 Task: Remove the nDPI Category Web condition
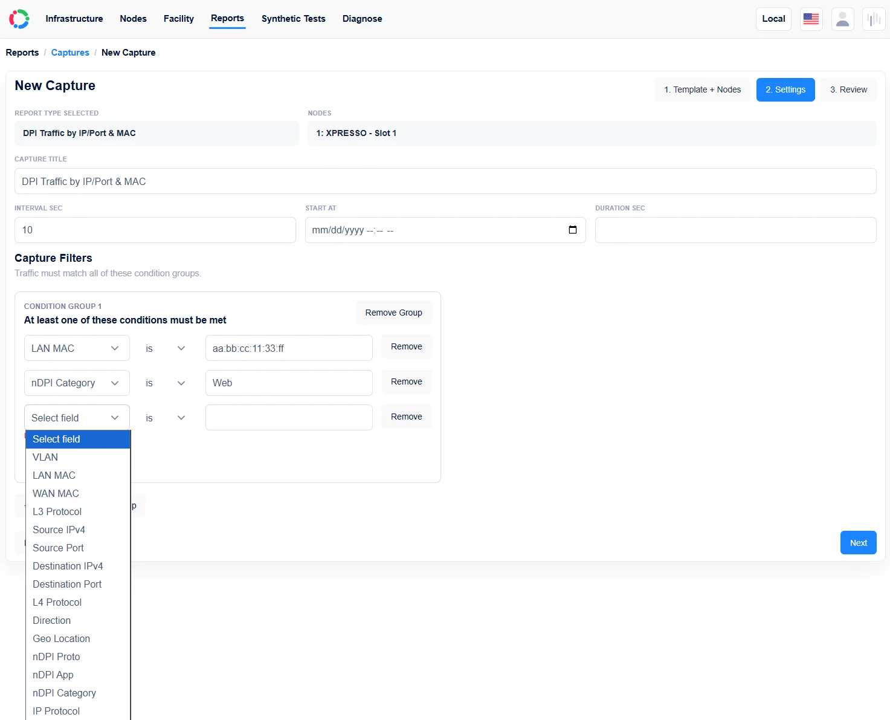click(x=406, y=381)
